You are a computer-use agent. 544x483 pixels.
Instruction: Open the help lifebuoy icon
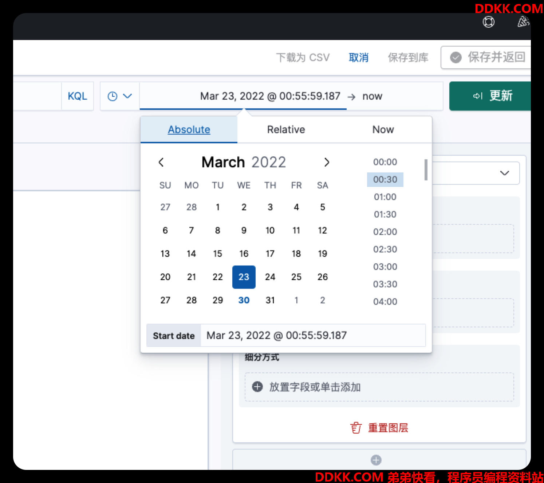488,22
